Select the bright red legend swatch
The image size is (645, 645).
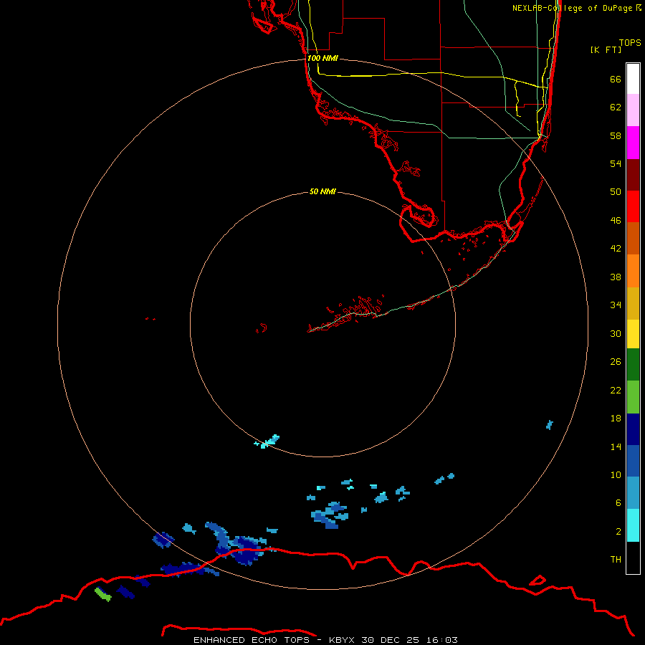[x=633, y=206]
